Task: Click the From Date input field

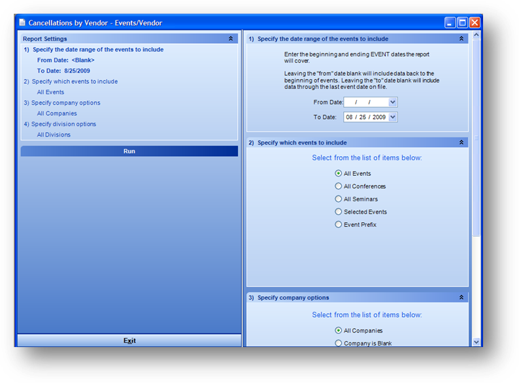Action: [x=365, y=102]
